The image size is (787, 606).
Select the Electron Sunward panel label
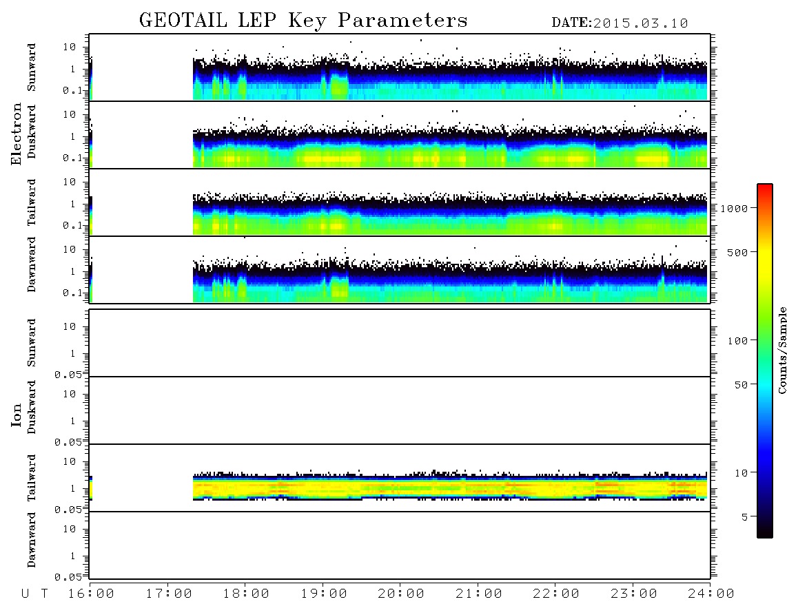click(32, 67)
